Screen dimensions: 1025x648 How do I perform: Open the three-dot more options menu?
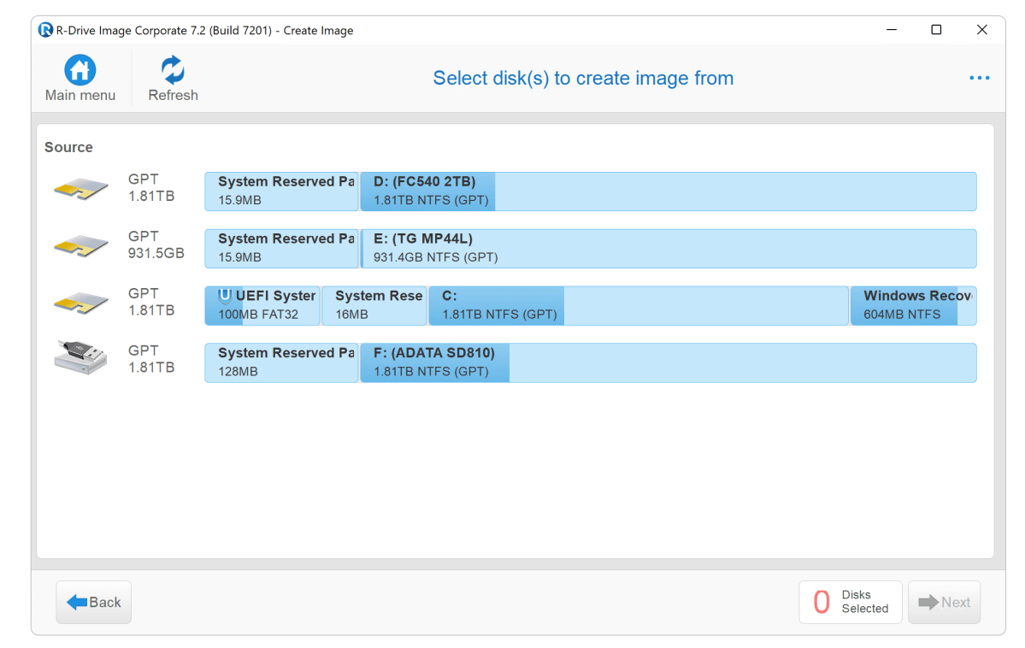pos(979,78)
